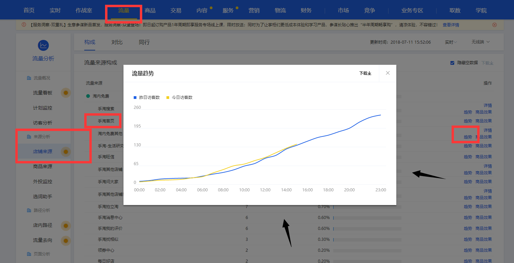Click the 流量概况 section icon
The width and height of the screenshot is (514, 263).
tap(29, 78)
